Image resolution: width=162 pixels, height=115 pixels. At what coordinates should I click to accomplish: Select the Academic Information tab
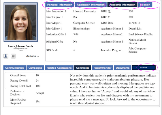[x=122, y=5]
